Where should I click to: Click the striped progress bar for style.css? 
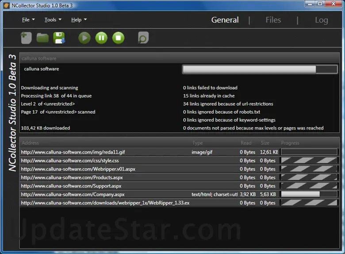(309, 160)
